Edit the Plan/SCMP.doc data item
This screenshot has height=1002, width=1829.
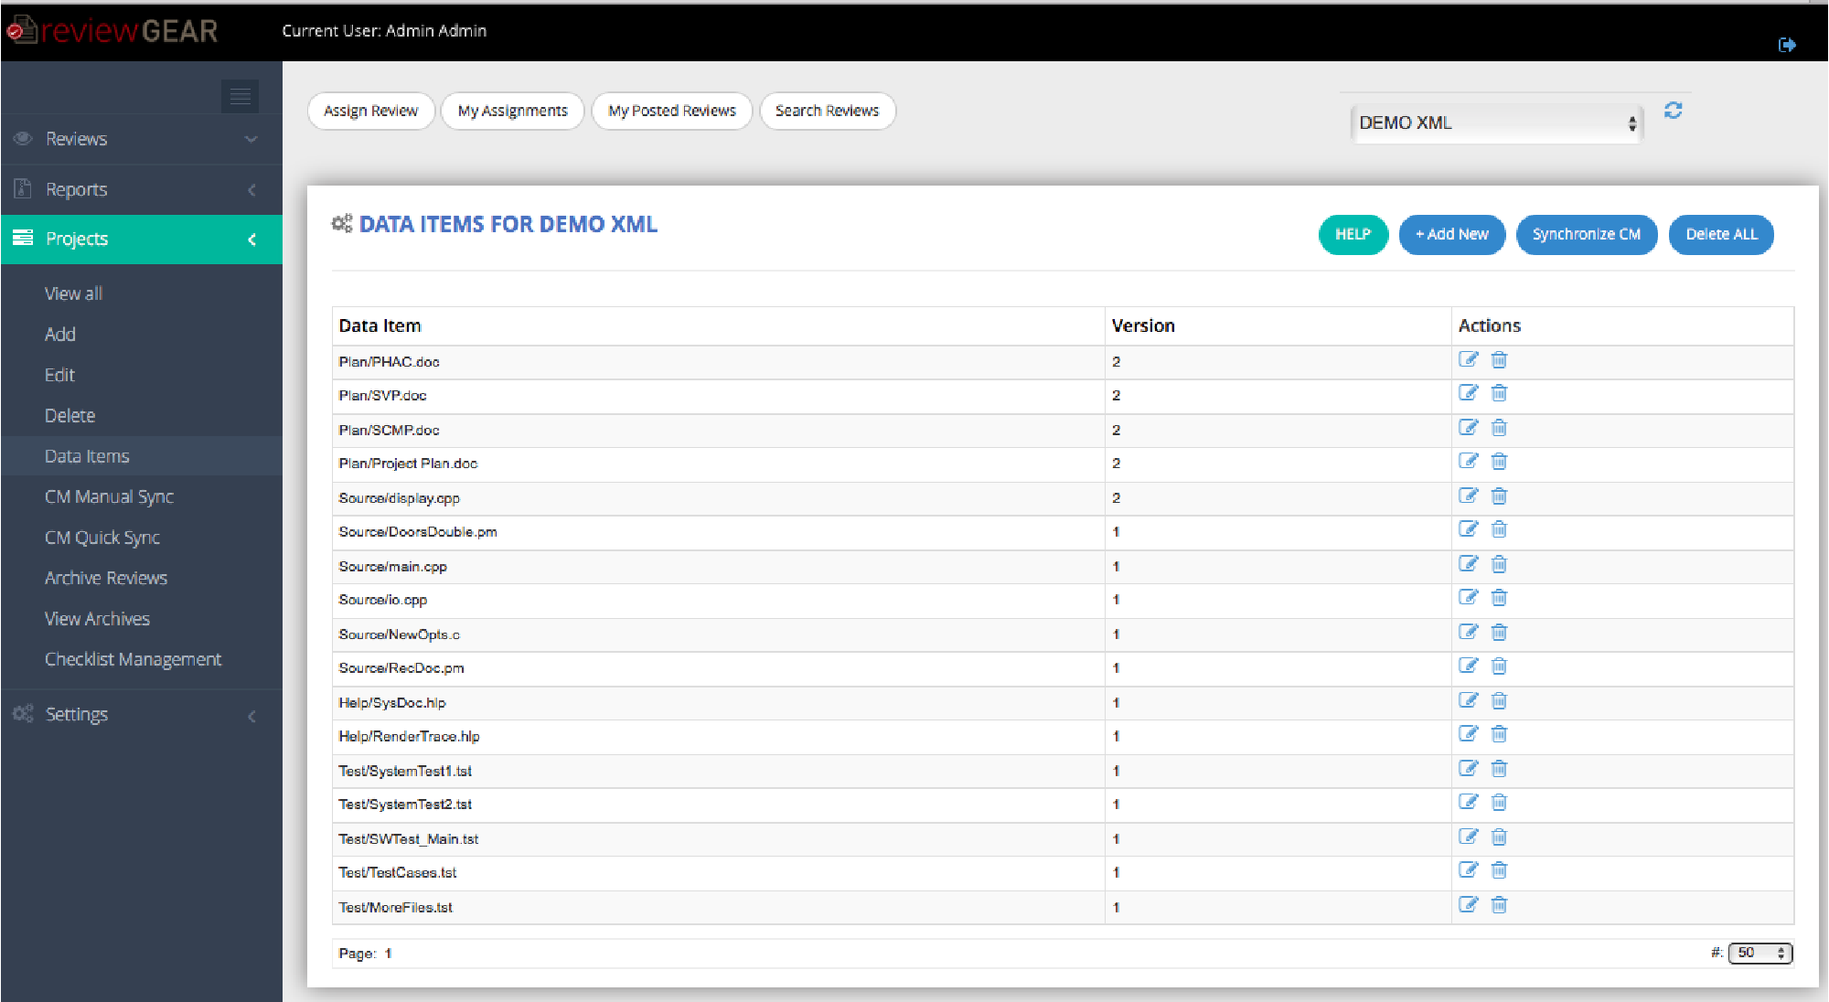1468,428
